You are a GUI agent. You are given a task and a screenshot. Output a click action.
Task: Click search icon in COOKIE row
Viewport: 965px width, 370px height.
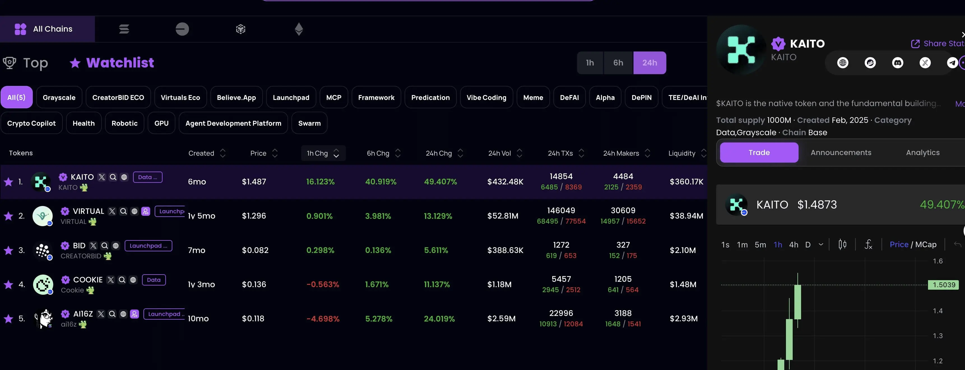[122, 280]
